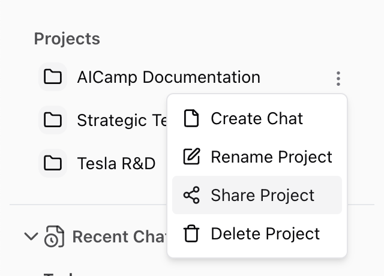This screenshot has height=276, width=384.
Task: Pick Share Project in the popup menu
Action: [x=262, y=196]
